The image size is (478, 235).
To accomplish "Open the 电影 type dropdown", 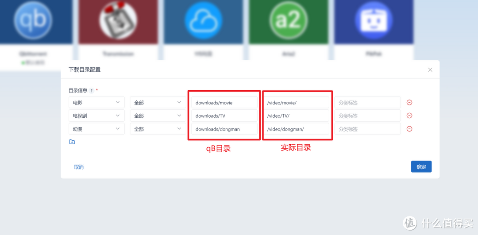I will 96,102.
